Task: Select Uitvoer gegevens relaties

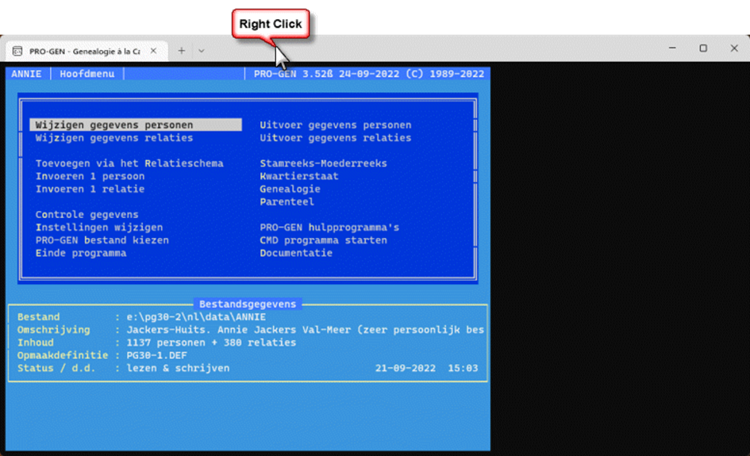Action: pos(335,138)
